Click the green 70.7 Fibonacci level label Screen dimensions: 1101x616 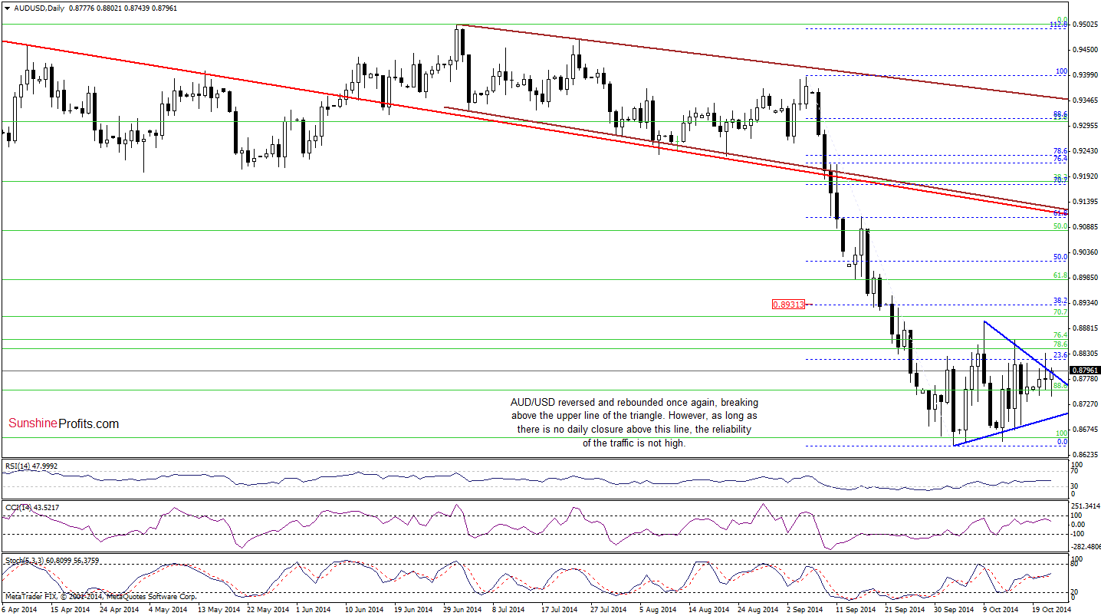[1060, 312]
